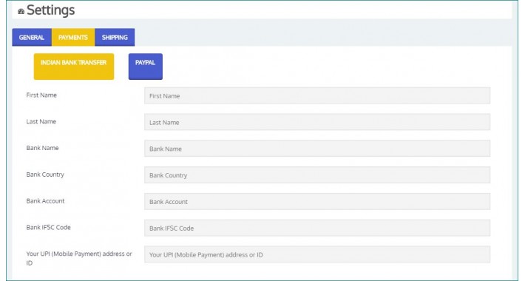Viewport: 525px width, 281px height.
Task: Open the General settings tab
Action: coord(32,37)
